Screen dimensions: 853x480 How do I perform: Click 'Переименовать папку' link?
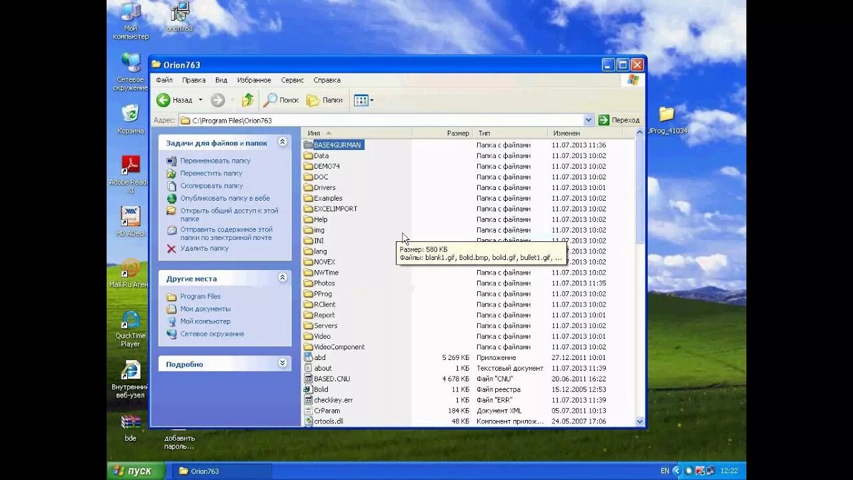(215, 161)
